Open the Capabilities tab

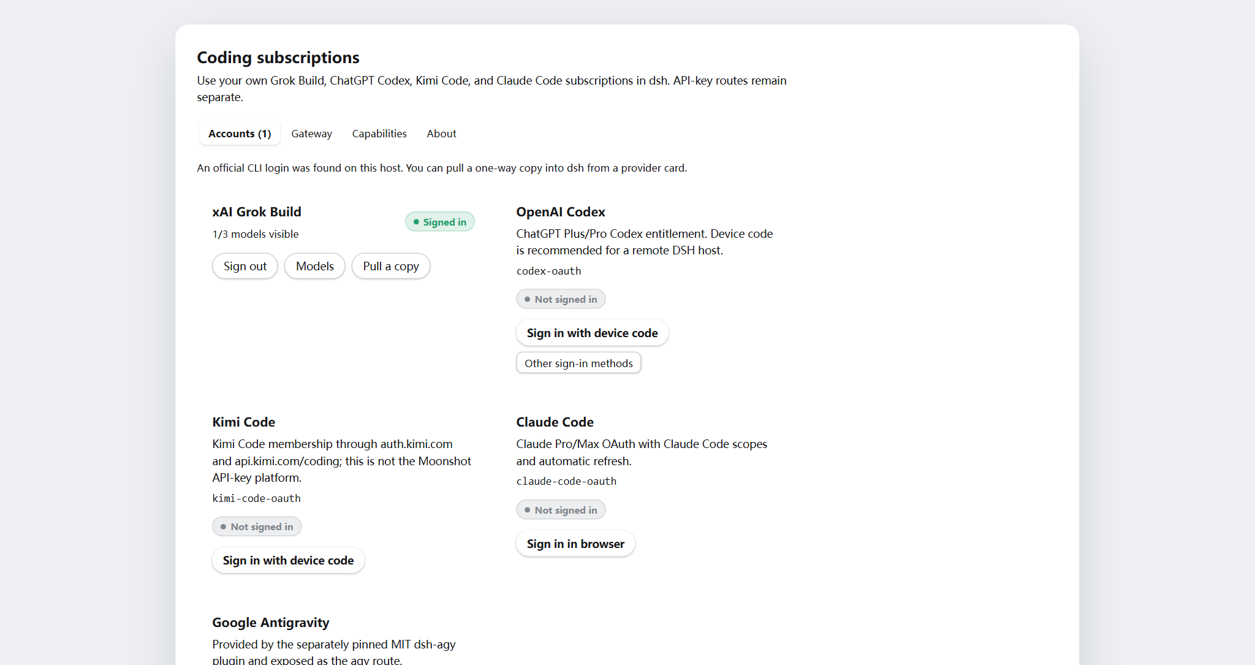click(379, 134)
